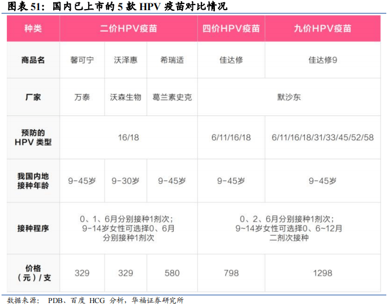Viewport: 388px width, 307px height.
Task: Select the '9-30岁' age cell
Action: 126,181
